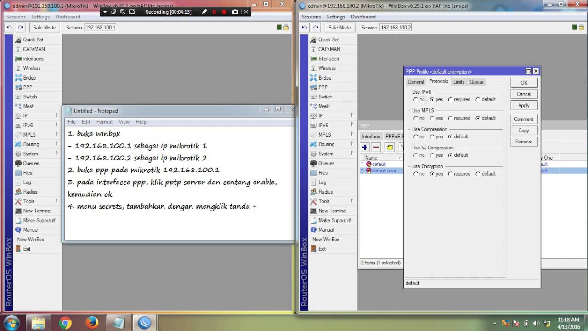Open Bridge in left WinBox window
Viewport: 588px width, 331px height.
(29, 78)
